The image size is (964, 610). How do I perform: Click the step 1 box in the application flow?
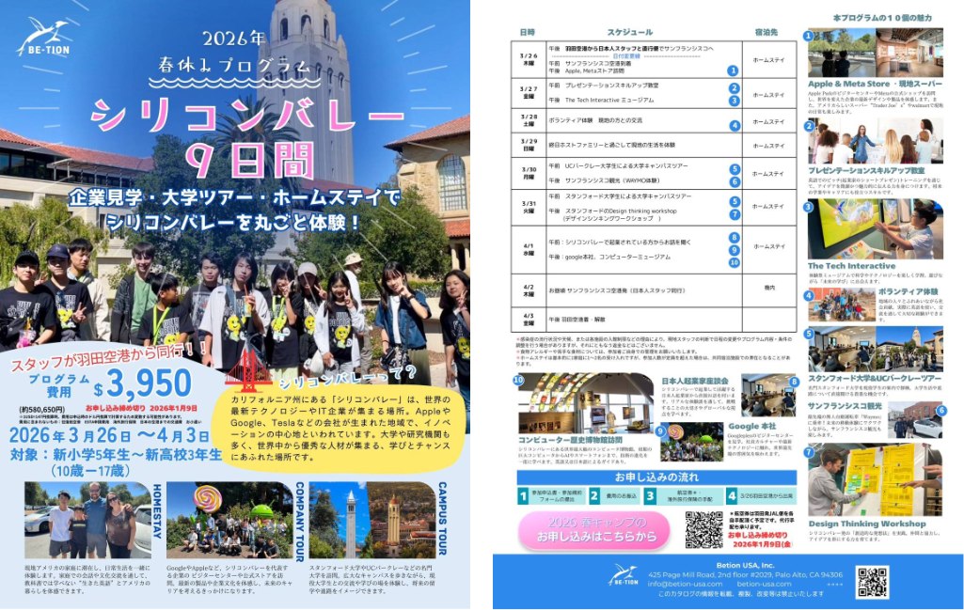[549, 495]
